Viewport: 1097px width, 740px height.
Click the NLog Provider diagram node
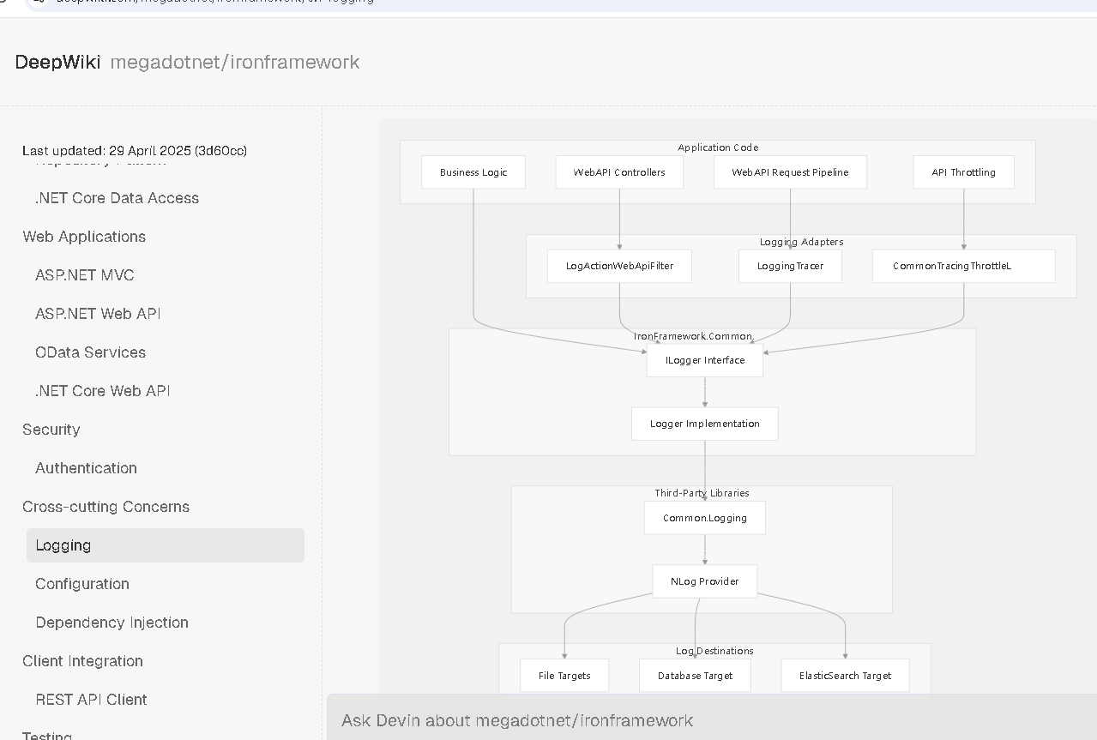pos(705,581)
